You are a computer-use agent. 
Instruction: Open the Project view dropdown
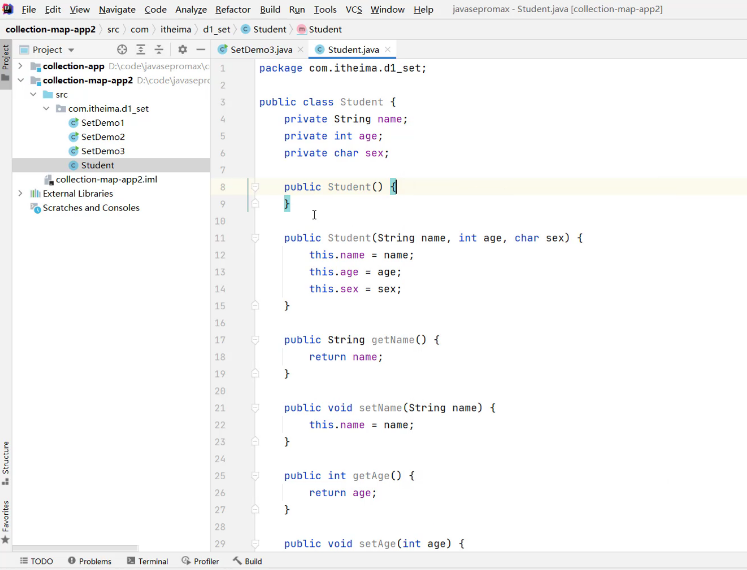tap(71, 50)
